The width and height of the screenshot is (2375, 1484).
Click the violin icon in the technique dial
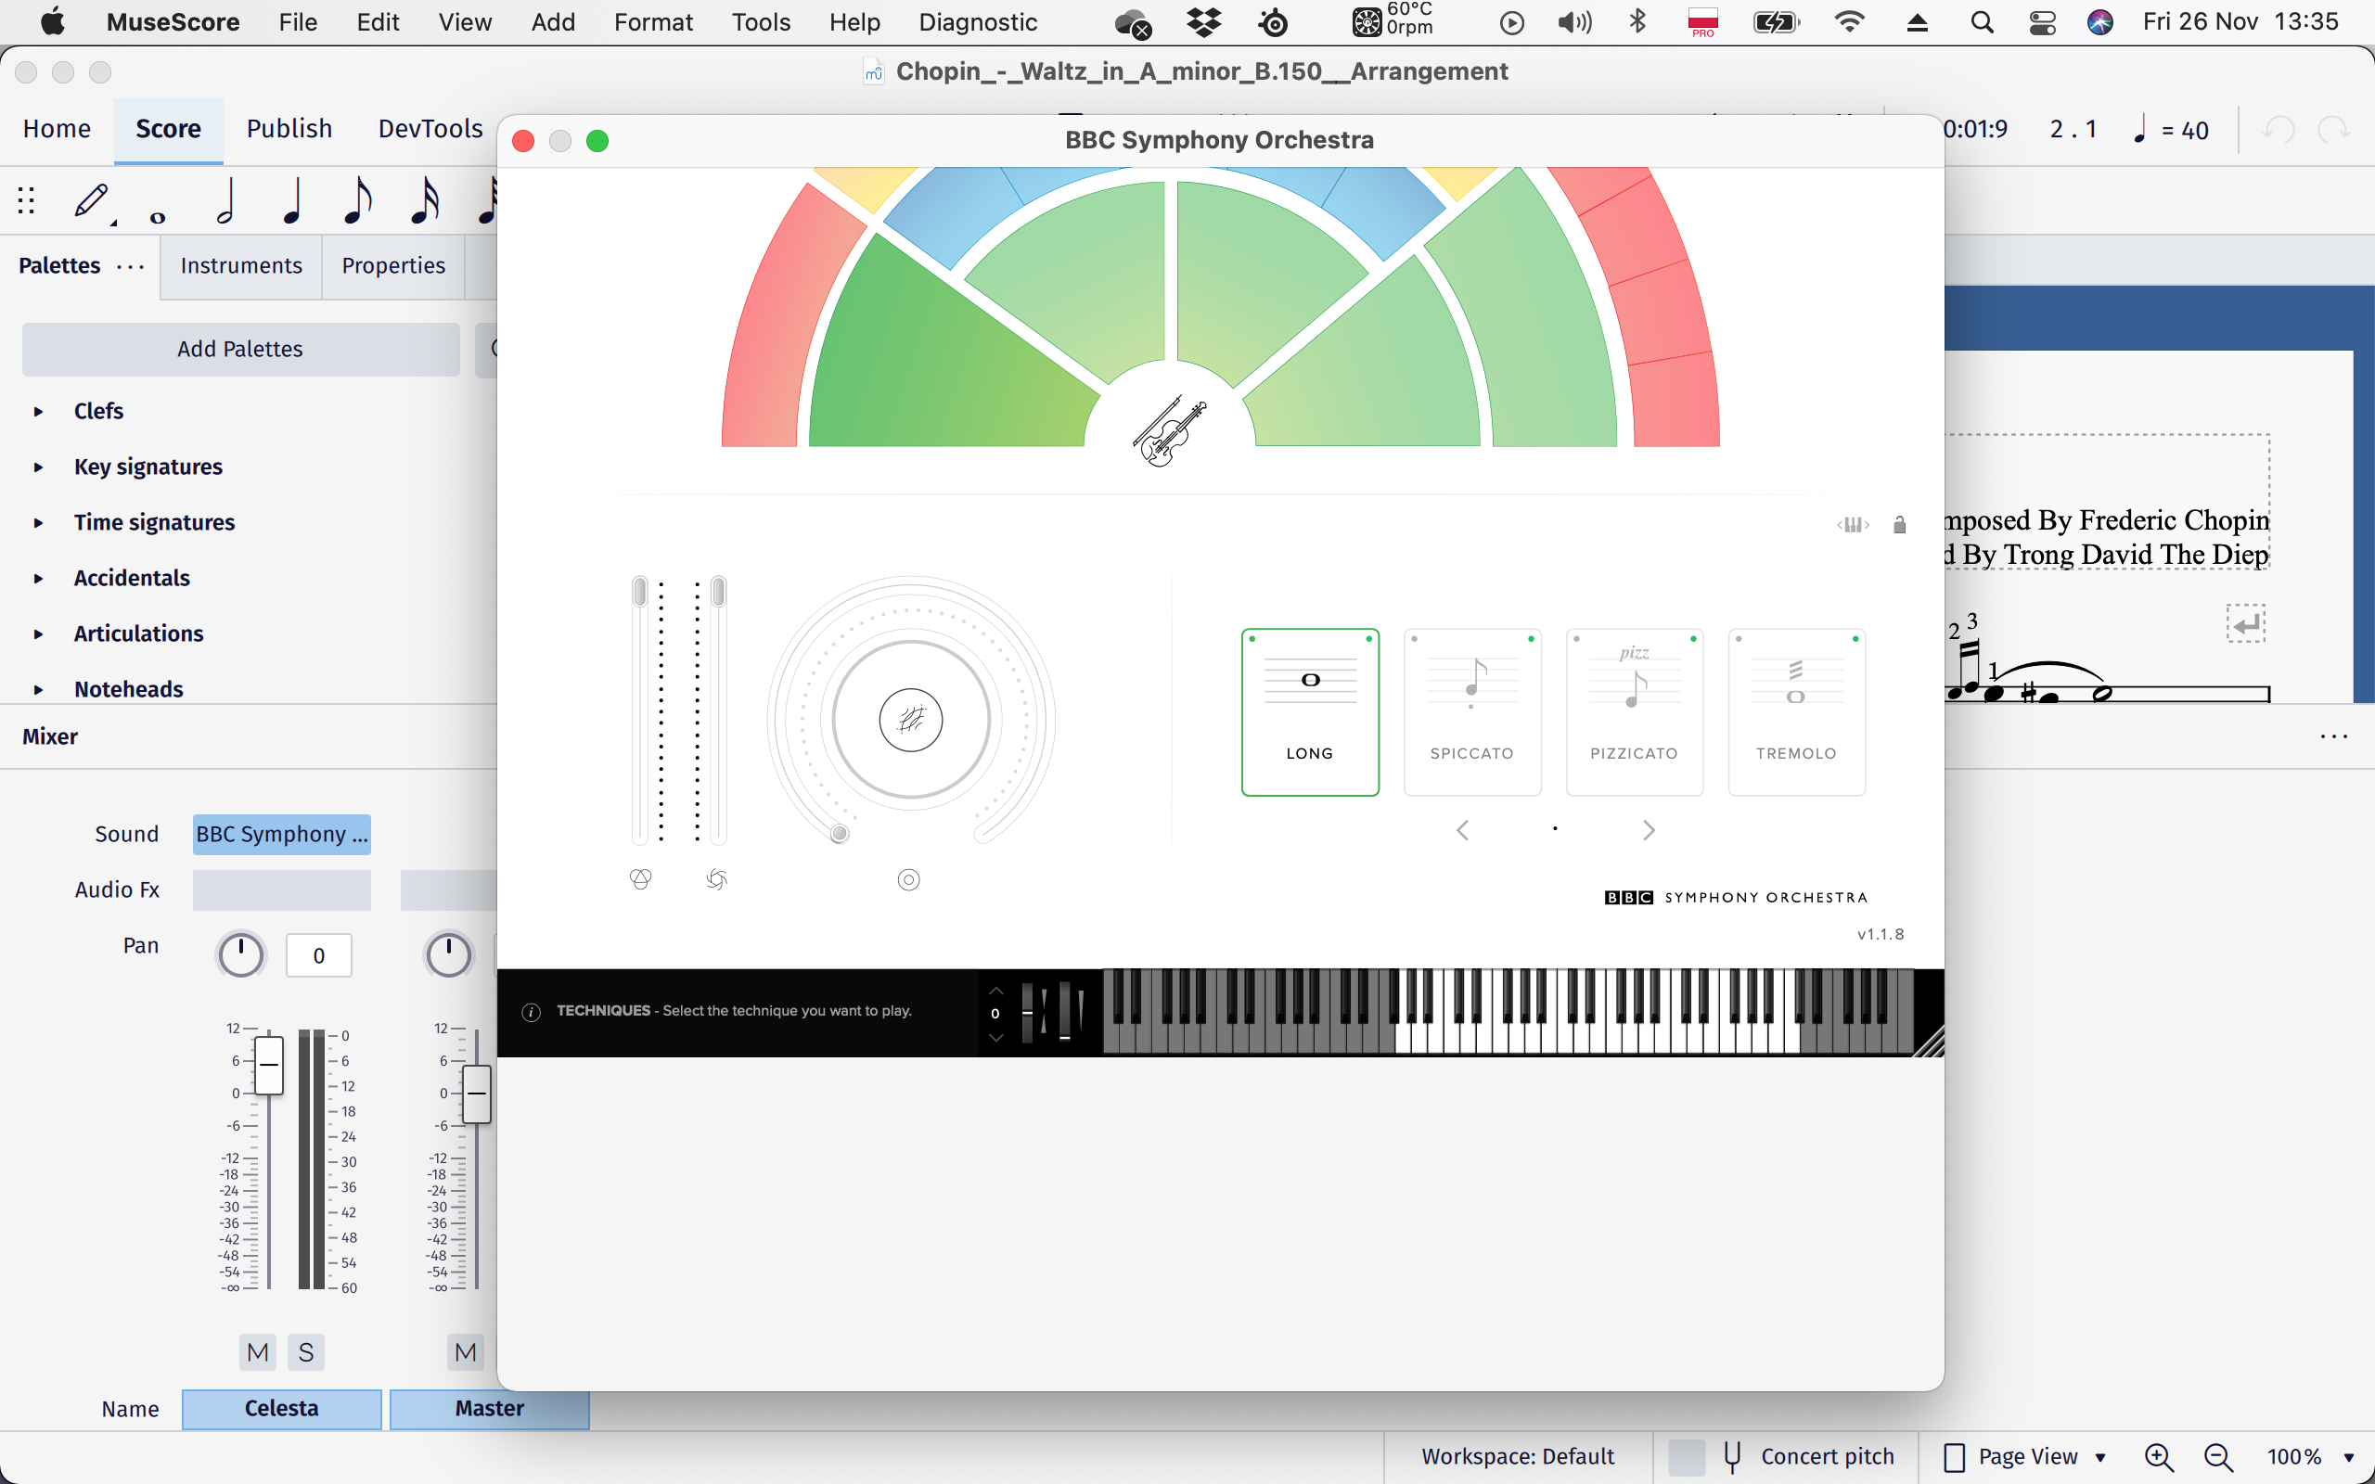1171,432
